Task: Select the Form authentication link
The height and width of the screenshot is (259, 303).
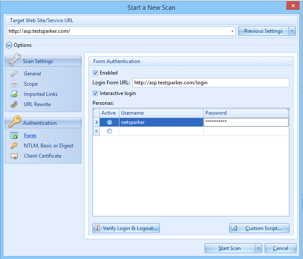Action: pos(30,135)
